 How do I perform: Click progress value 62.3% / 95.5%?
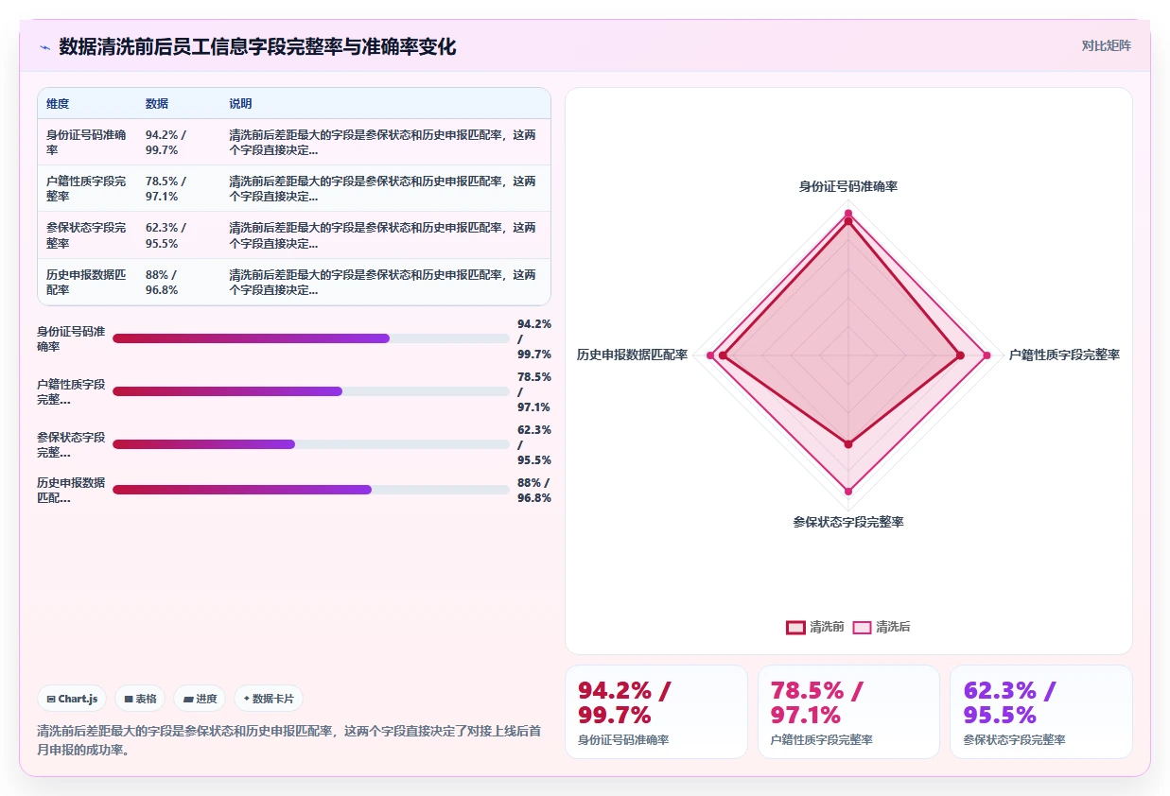coord(534,444)
